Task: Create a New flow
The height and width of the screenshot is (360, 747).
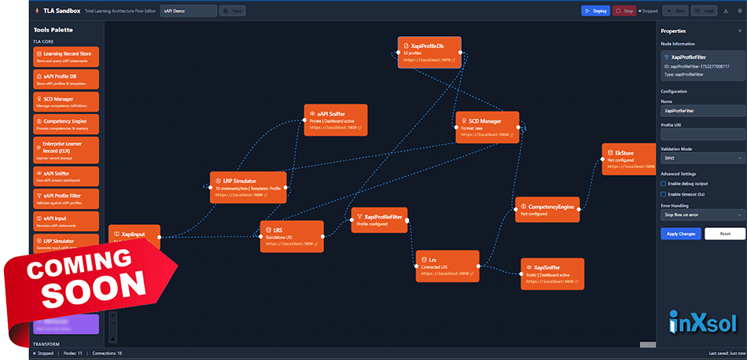Action: coord(675,10)
